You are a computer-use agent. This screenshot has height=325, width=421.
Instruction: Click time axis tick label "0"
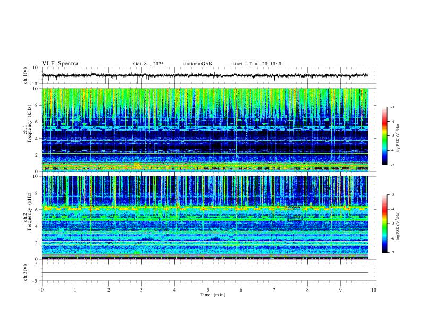(42, 290)
